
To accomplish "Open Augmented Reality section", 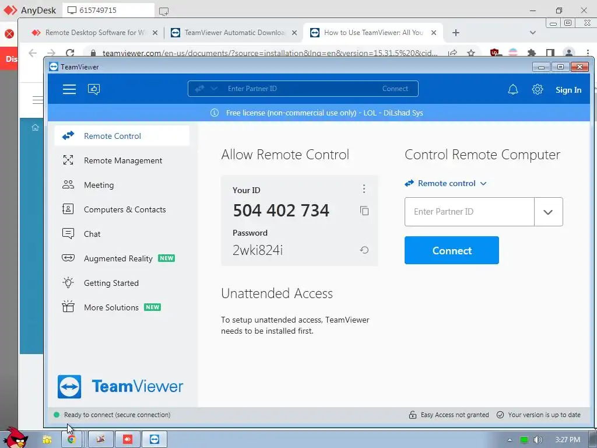I will point(122,258).
